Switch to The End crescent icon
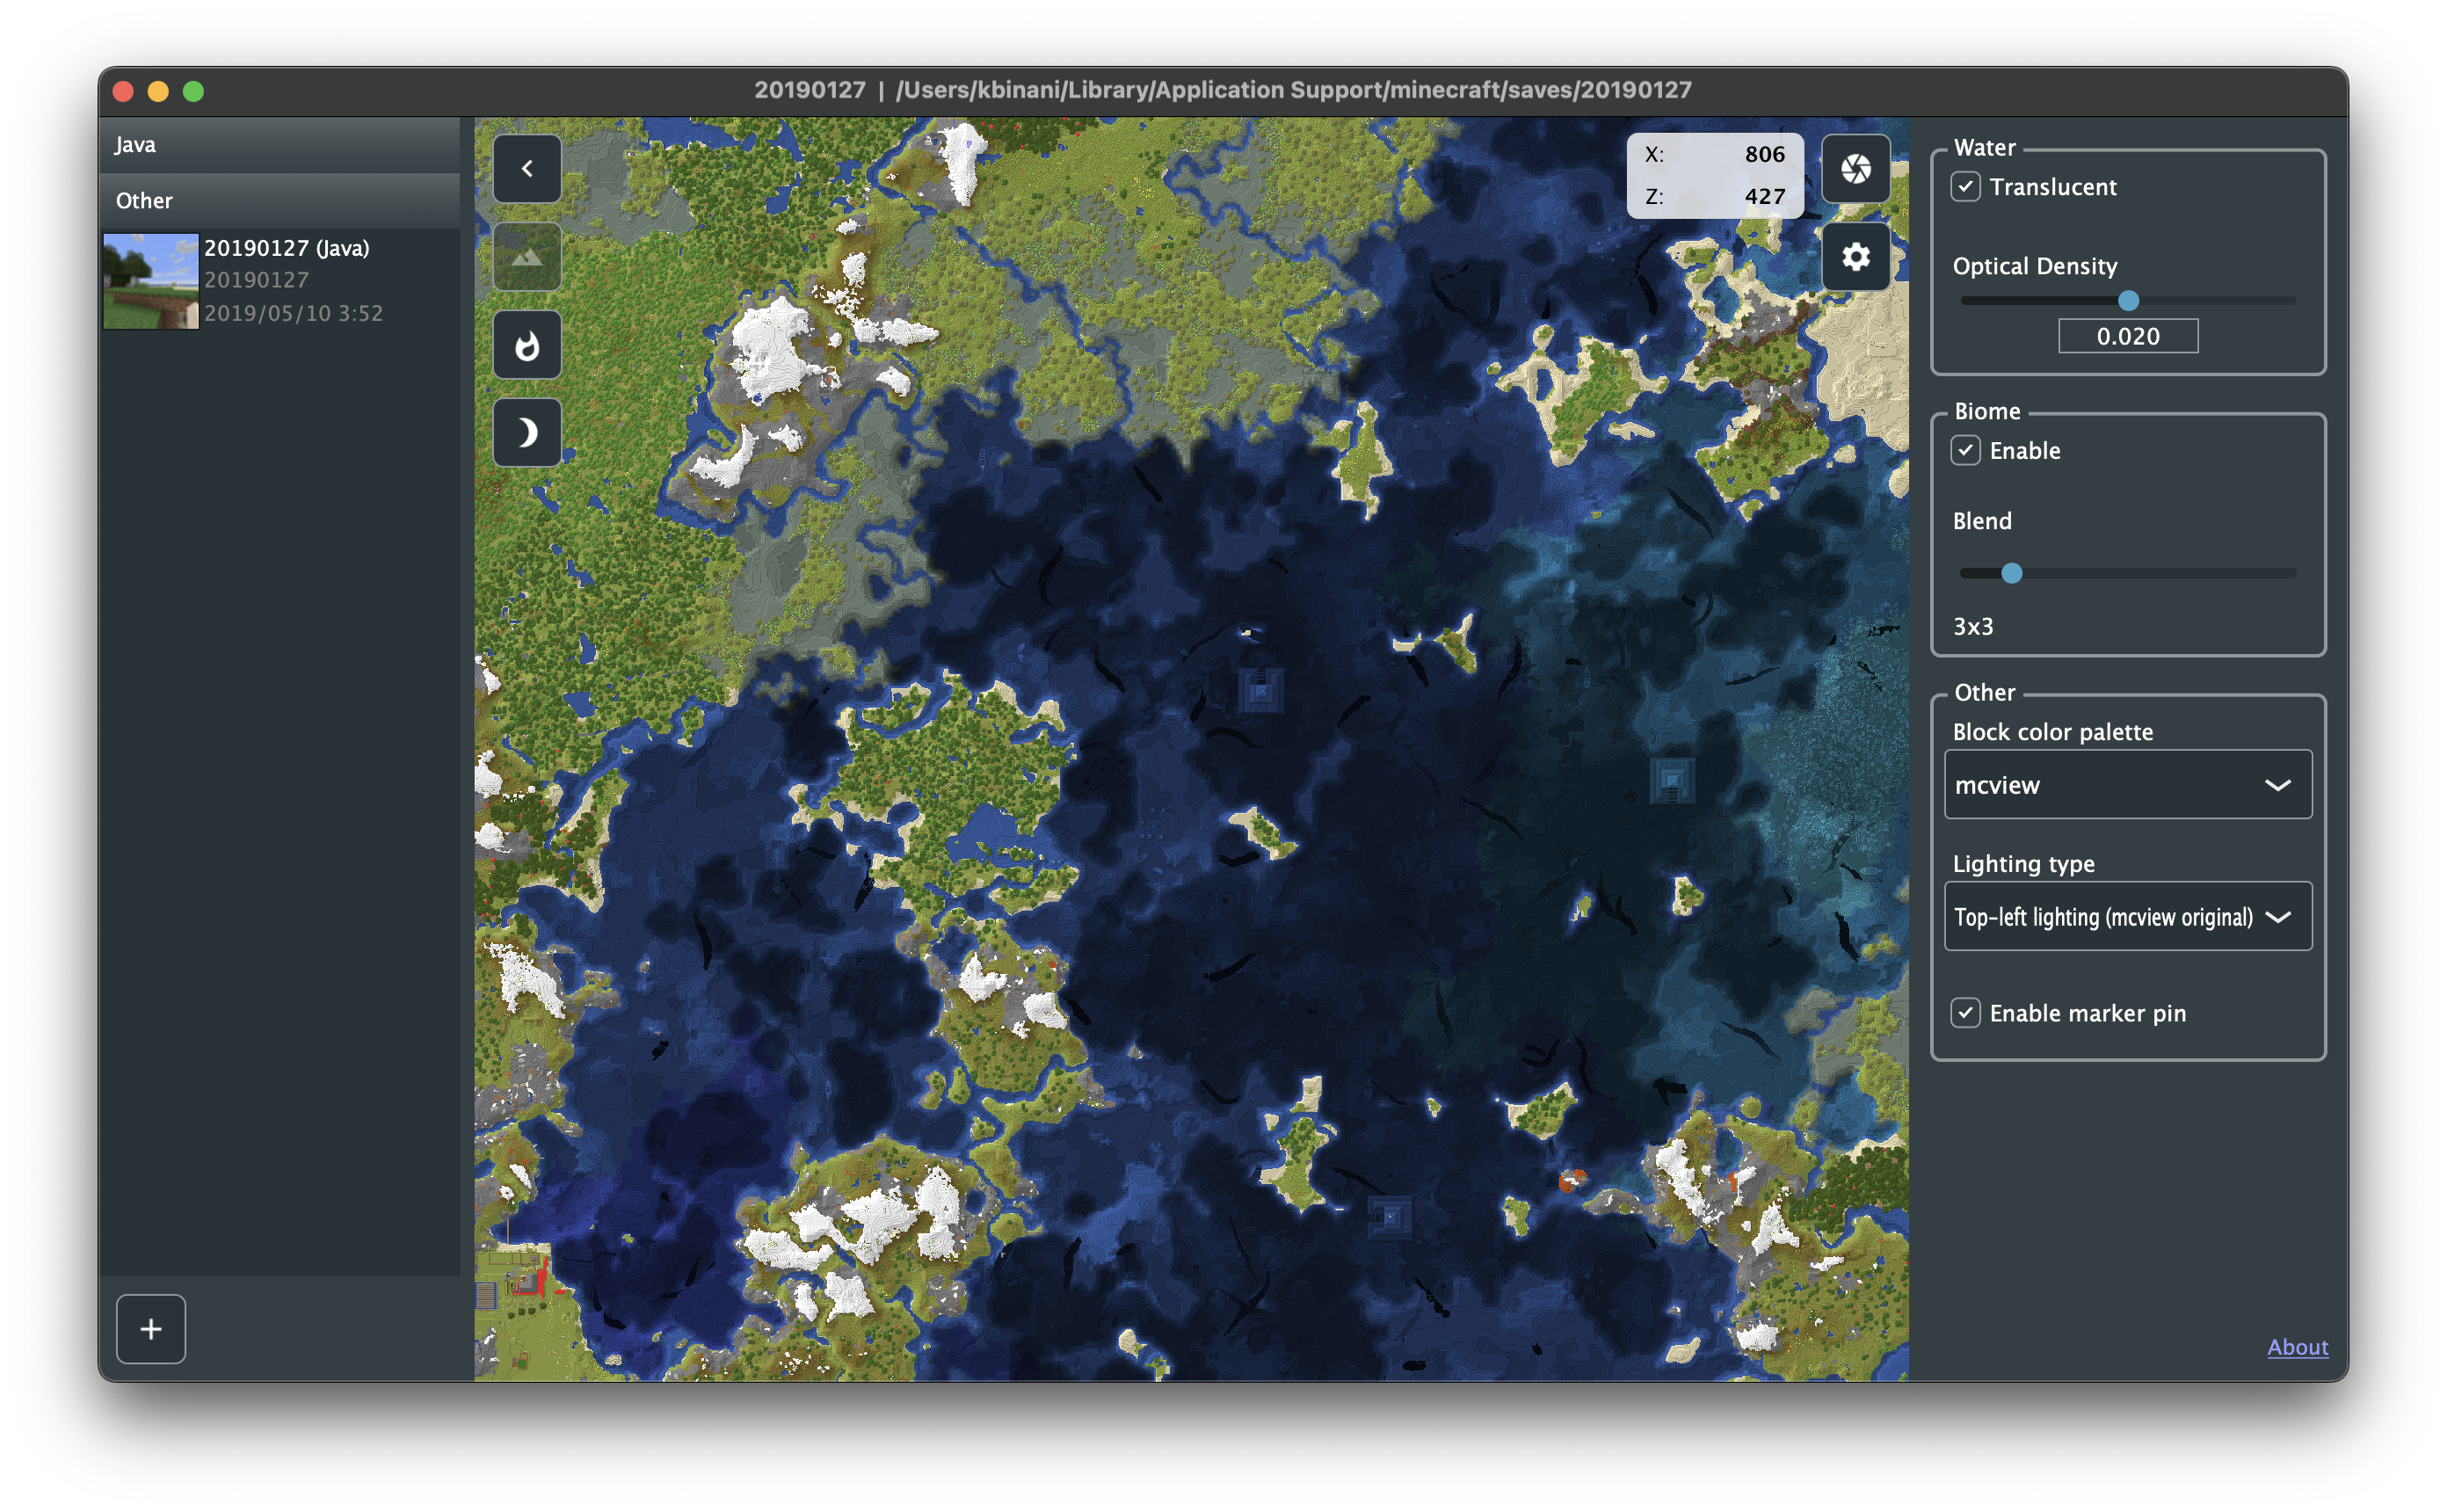The width and height of the screenshot is (2447, 1512). click(526, 433)
